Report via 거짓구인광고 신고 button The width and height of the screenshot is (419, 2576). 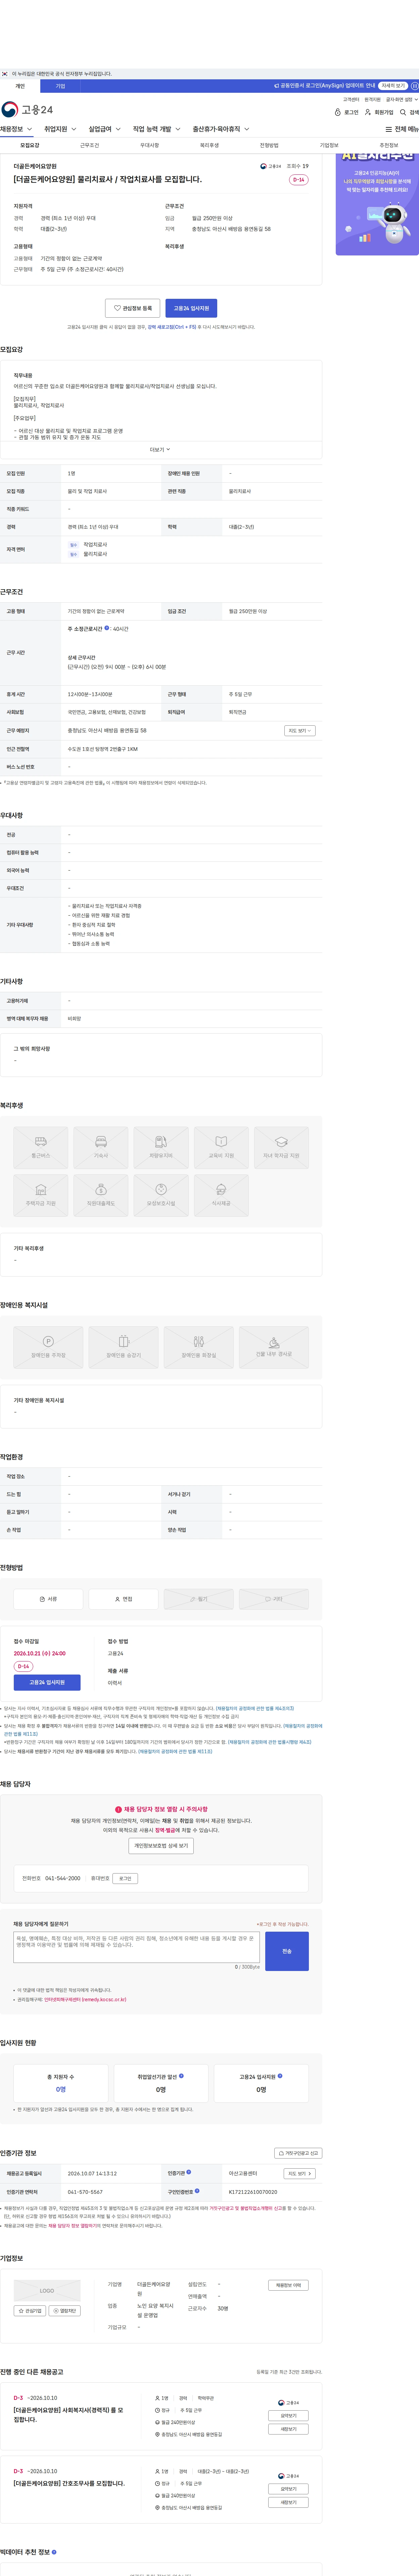tap(298, 2153)
